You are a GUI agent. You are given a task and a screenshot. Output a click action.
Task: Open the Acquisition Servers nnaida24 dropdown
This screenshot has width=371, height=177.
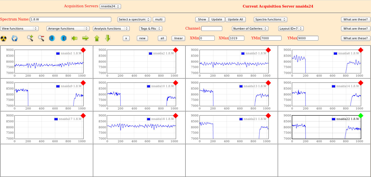tap(110, 6)
